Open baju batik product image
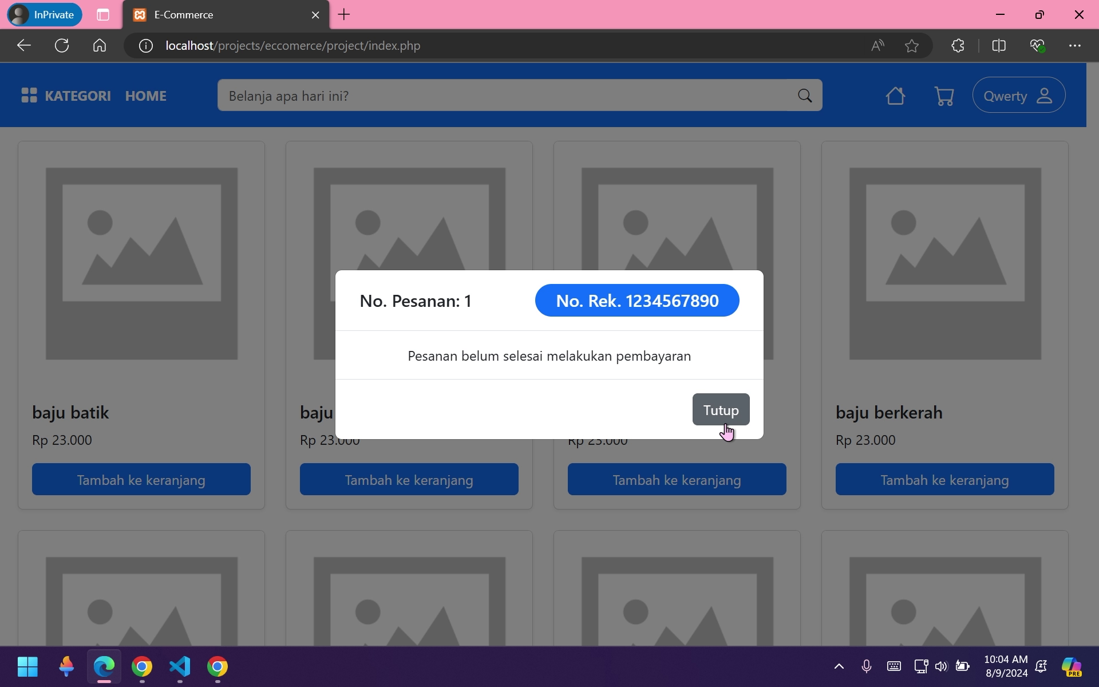 (141, 264)
